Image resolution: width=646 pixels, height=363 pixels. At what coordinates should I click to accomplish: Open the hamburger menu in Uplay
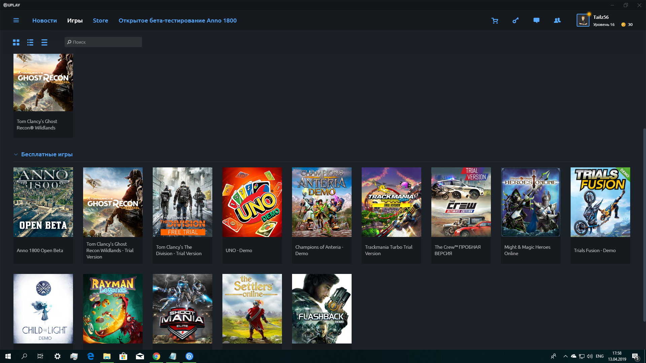(16, 21)
